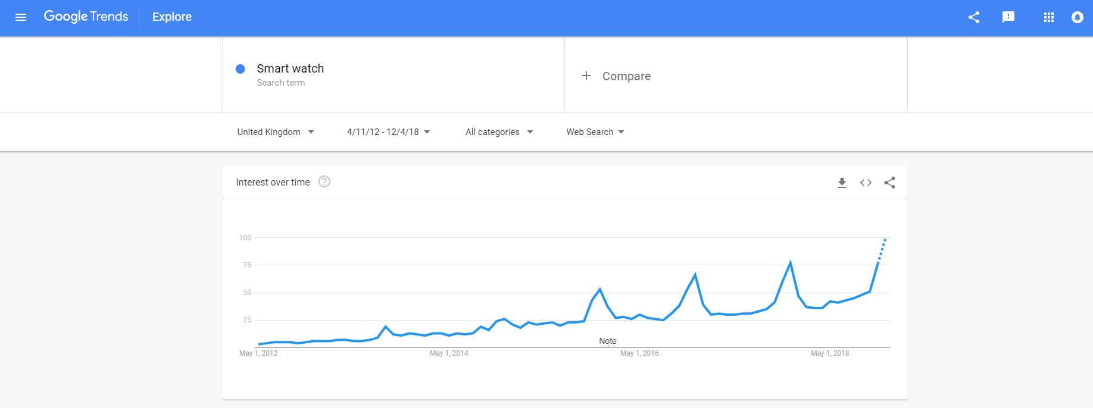Expand the All categories dropdown
Viewport: 1093px width, 408px height.
pyautogui.click(x=499, y=132)
